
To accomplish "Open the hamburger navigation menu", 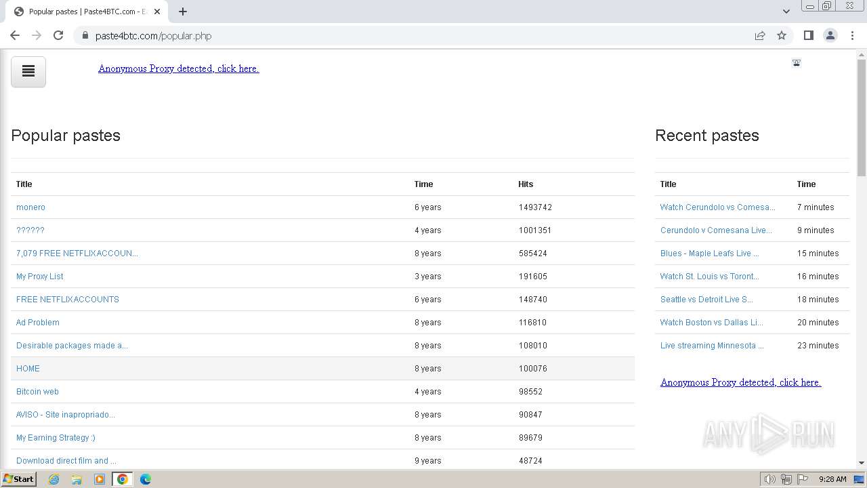I will coord(28,71).
